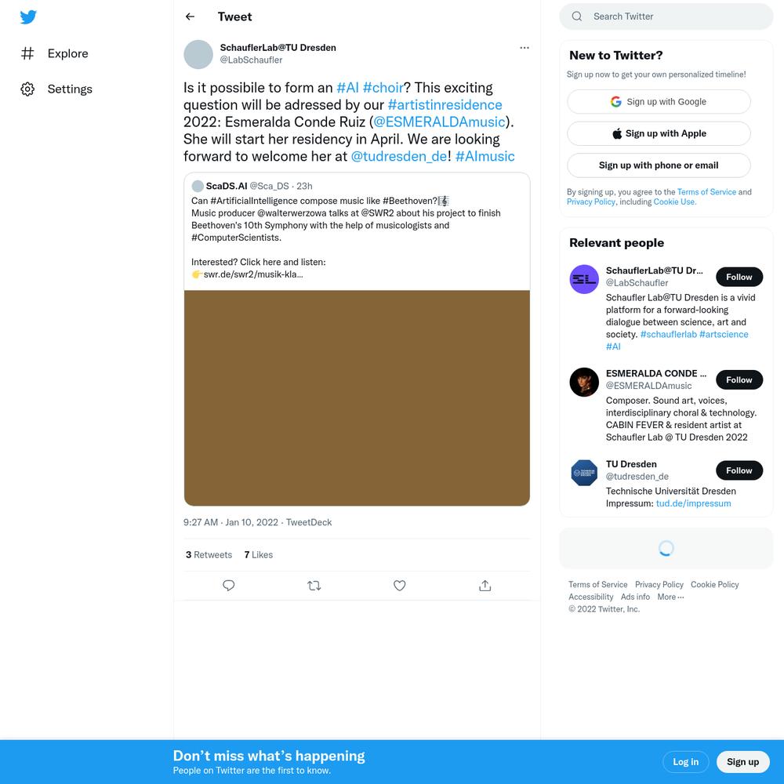The image size is (784, 784).
Task: Follow ESMERALDA CONDE account
Action: 739,380
